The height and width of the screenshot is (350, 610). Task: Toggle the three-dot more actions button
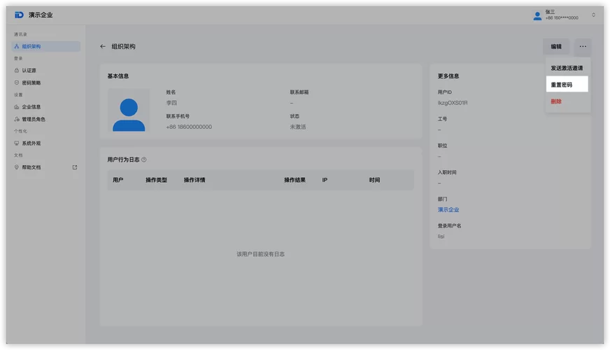(x=583, y=46)
